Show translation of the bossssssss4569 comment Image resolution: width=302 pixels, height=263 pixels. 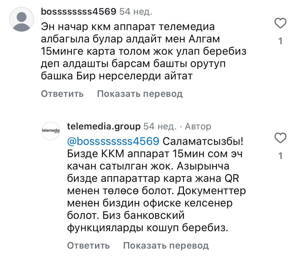[140, 94]
